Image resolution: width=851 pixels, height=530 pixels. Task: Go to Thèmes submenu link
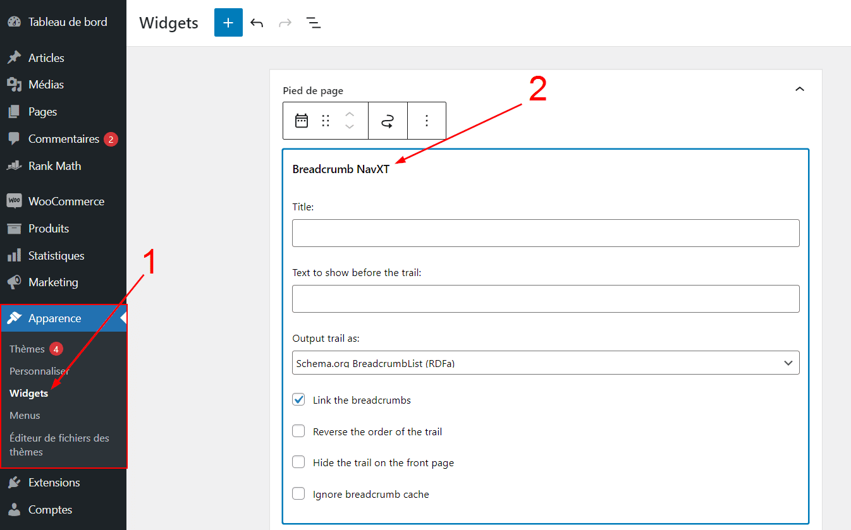[x=27, y=349]
